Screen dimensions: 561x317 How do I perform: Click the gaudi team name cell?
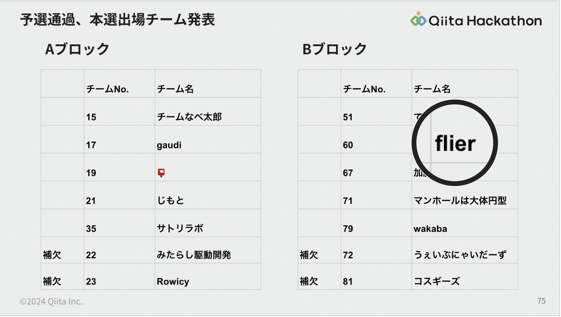click(x=169, y=145)
